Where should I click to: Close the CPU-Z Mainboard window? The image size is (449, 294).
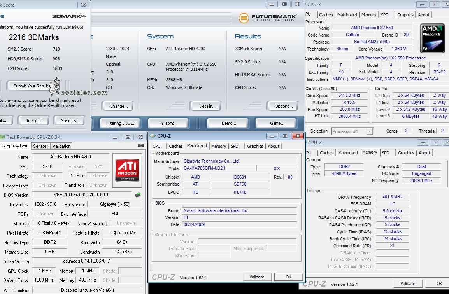[x=298, y=136]
